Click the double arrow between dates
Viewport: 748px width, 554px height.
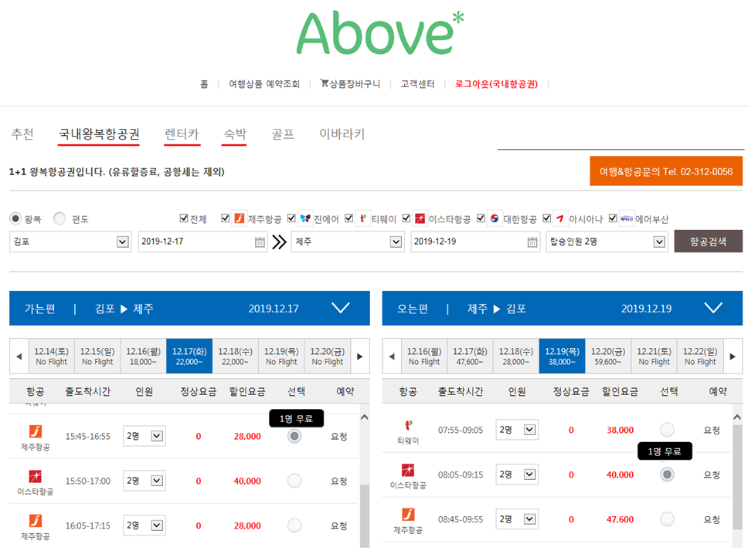click(x=279, y=242)
